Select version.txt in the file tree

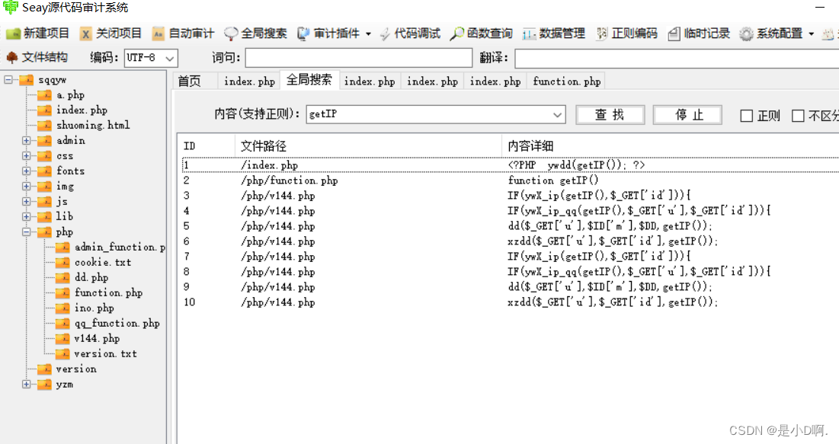click(105, 353)
